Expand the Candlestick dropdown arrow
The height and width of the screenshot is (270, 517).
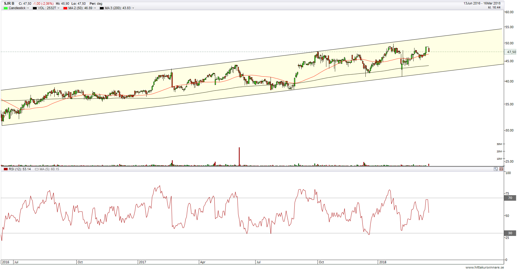(x=28, y=8)
